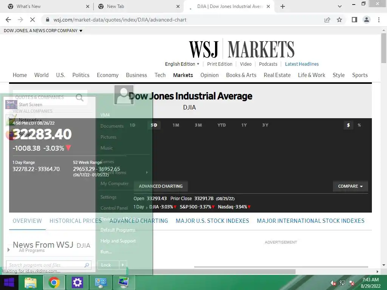Open the Economy nav section
This screenshot has width=387, height=290.
pyautogui.click(x=108, y=75)
